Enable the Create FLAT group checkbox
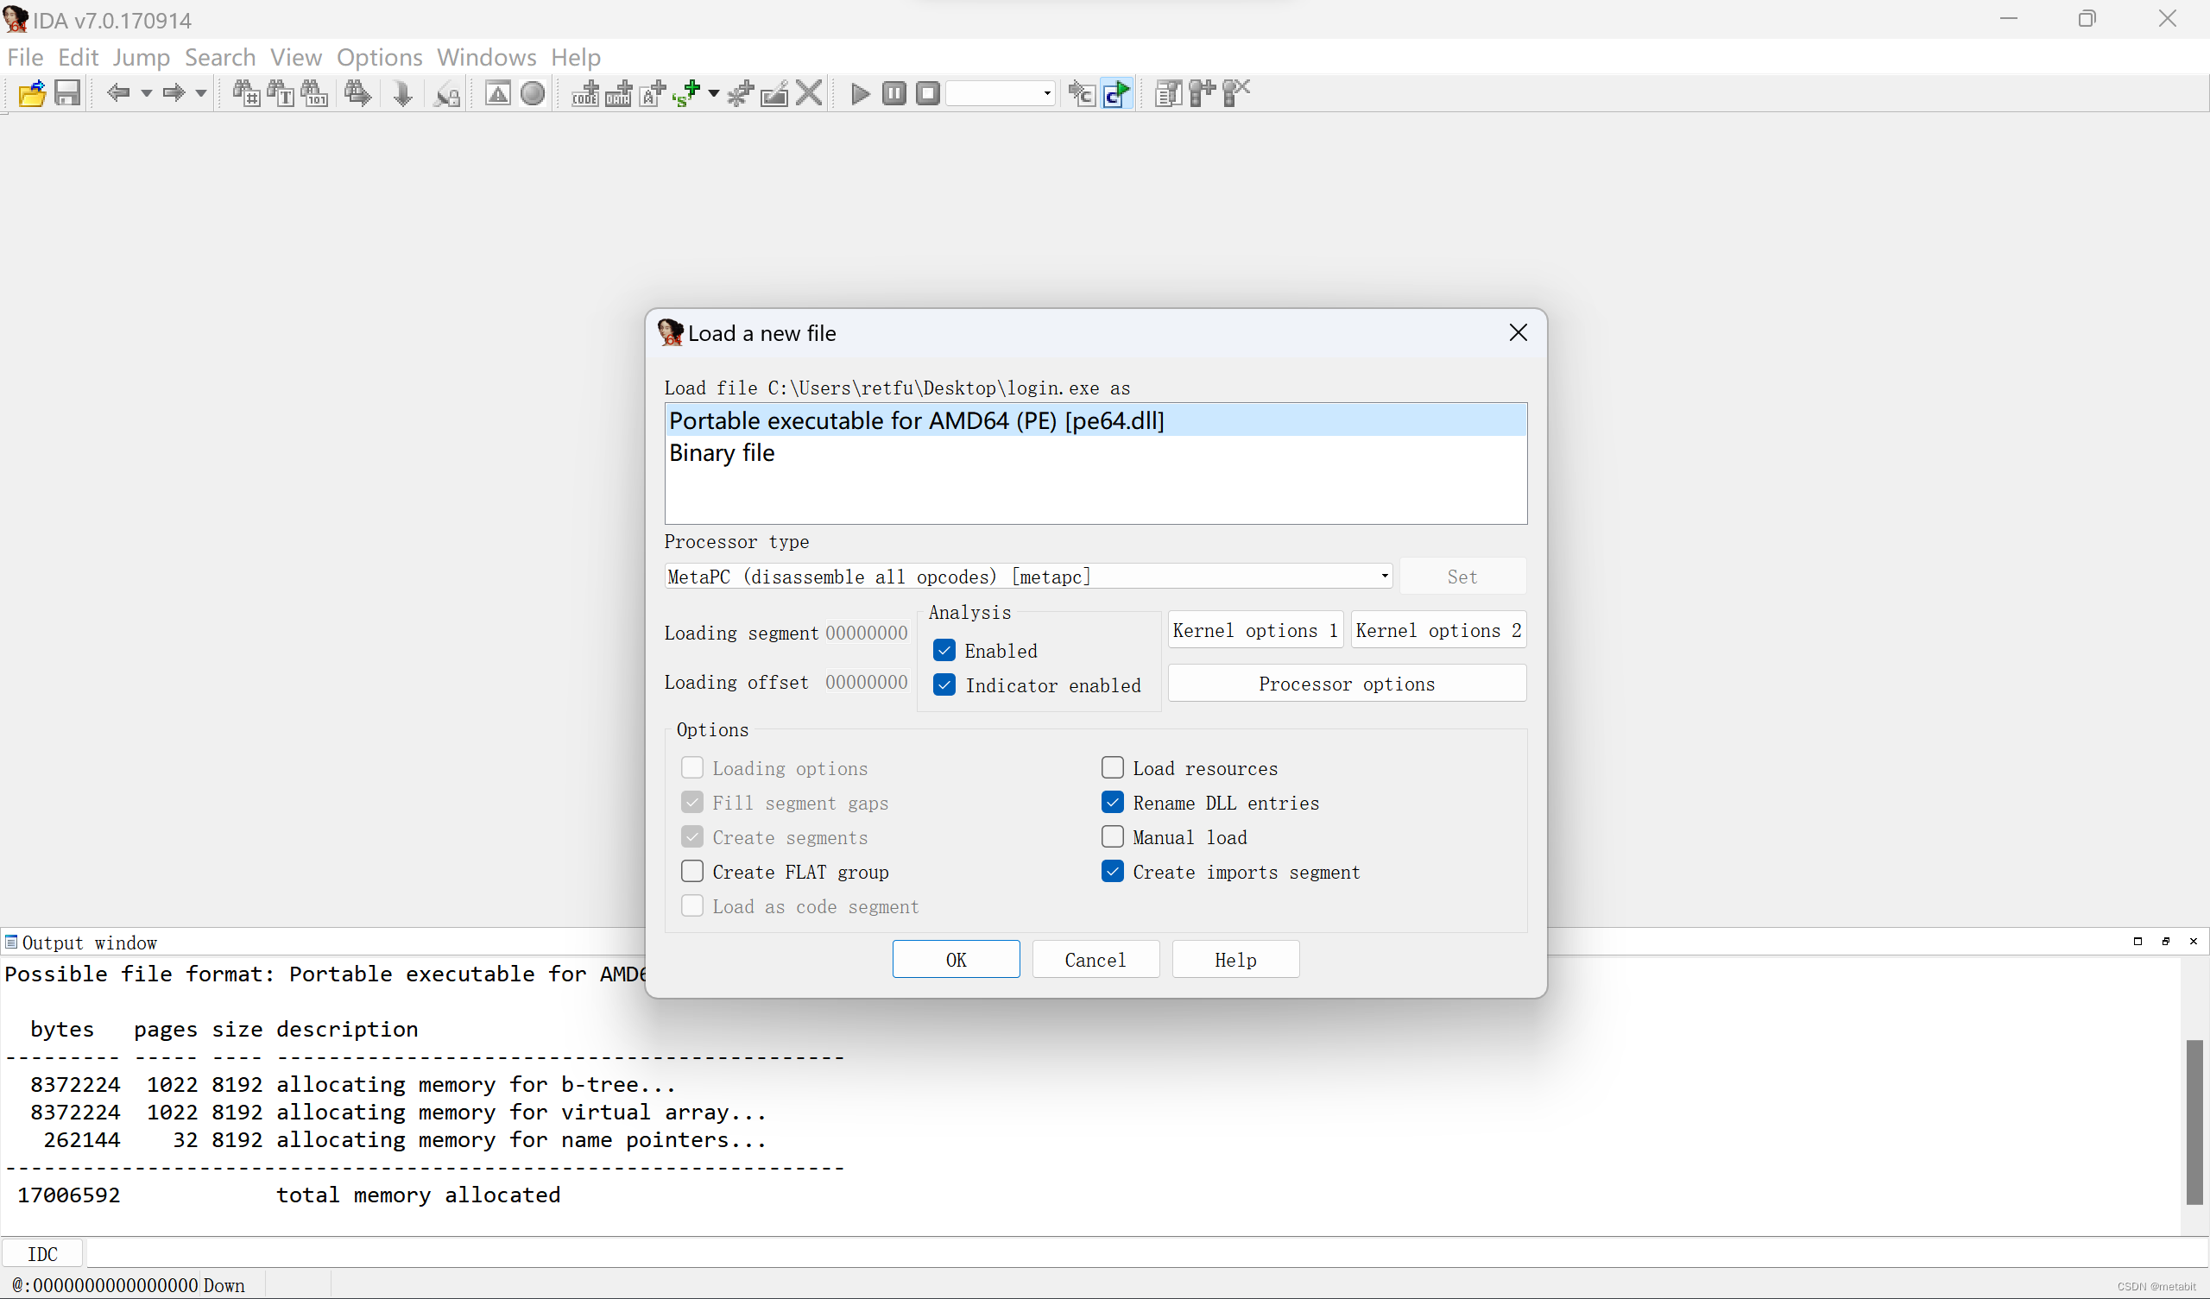Image resolution: width=2210 pixels, height=1299 pixels. tap(692, 871)
